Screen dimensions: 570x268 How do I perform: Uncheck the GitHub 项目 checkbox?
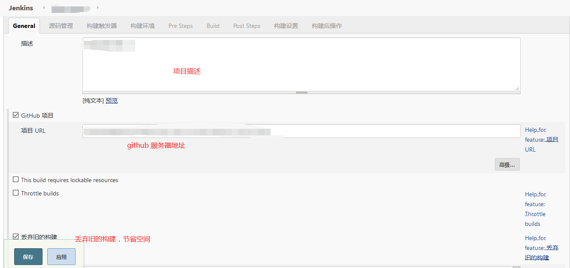15,115
